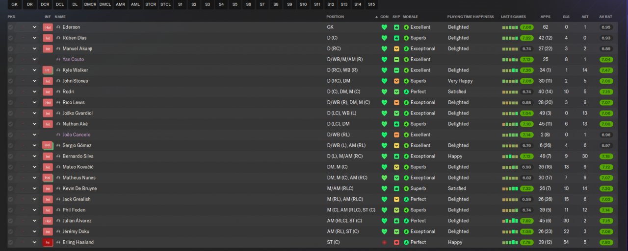The height and width of the screenshot is (251, 628).
Task: Open Yan Couto's player profile
Action: coord(73,60)
